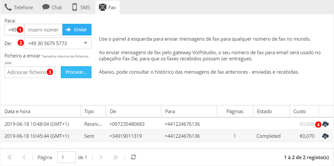The height and width of the screenshot is (166, 334).
Task: Click the Procurar... browse button
Action: pyautogui.click(x=76, y=72)
